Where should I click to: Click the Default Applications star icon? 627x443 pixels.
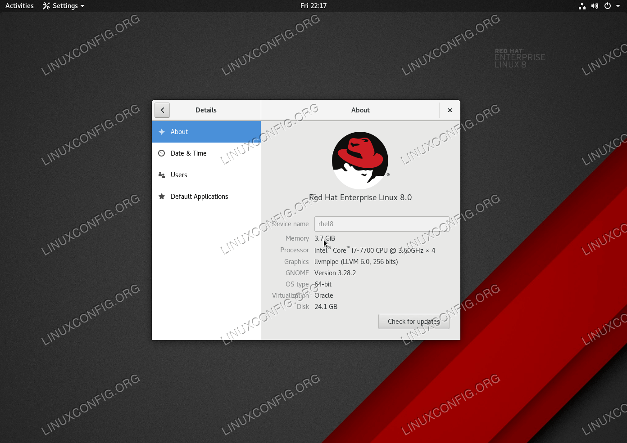(x=162, y=197)
